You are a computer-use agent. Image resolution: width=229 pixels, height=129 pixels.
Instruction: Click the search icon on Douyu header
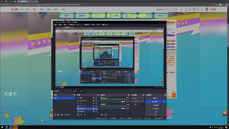pos(176,9)
